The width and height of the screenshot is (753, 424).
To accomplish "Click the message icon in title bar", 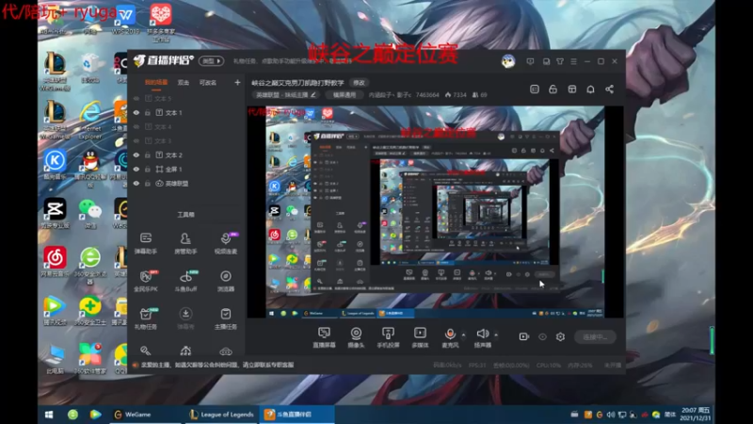I will 530,61.
